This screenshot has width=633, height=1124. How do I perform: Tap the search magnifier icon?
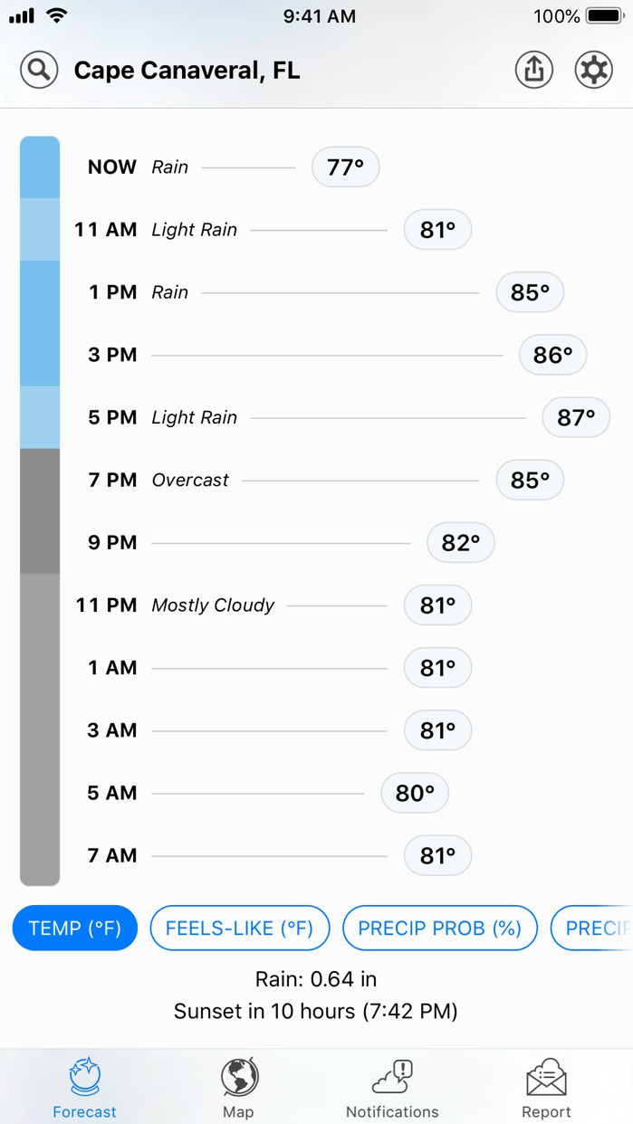click(x=39, y=70)
